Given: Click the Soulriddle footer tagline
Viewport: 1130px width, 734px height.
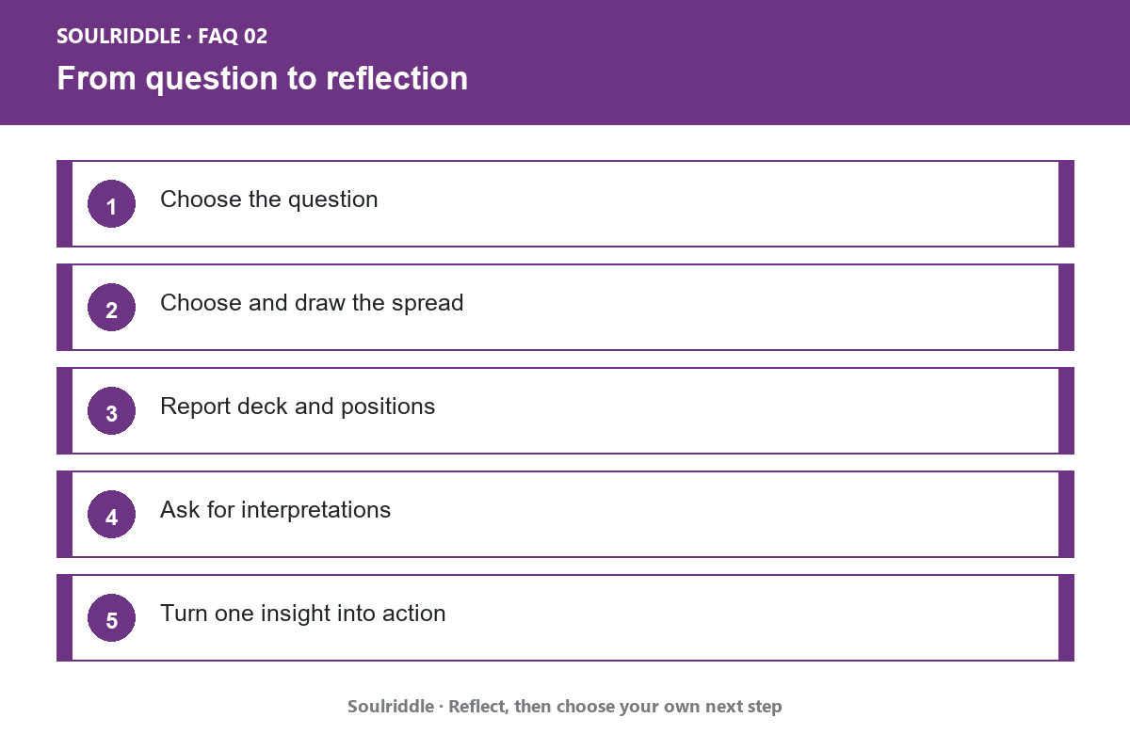Looking at the screenshot, I should coord(565,706).
